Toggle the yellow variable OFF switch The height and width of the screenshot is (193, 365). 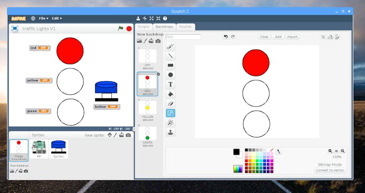pos(45,81)
